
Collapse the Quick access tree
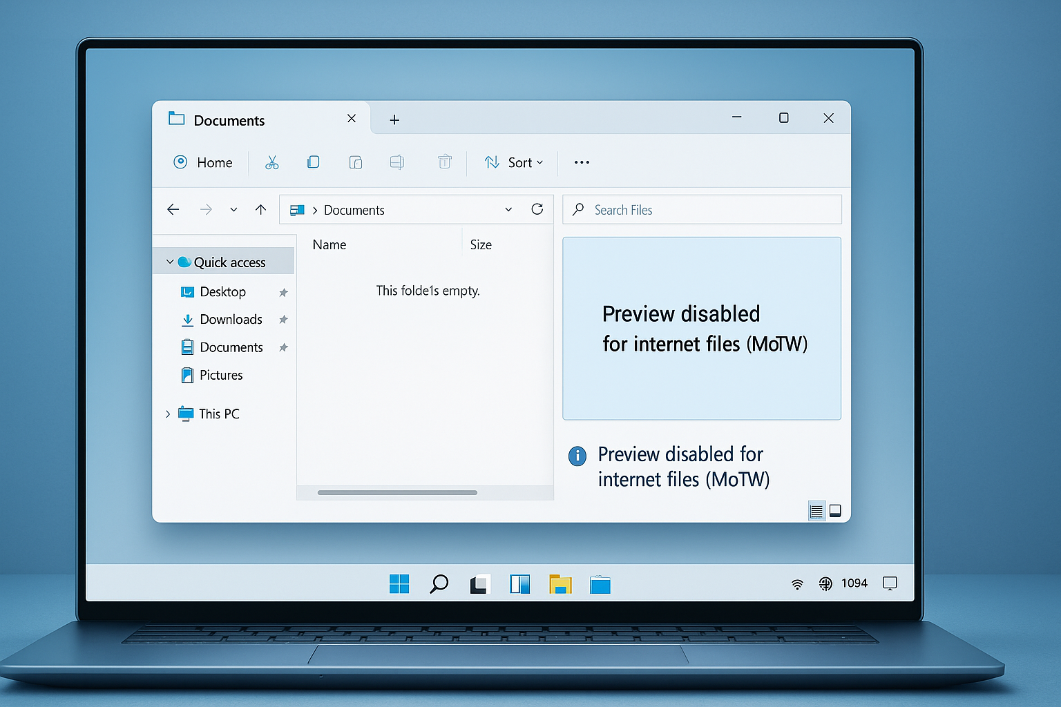click(170, 262)
